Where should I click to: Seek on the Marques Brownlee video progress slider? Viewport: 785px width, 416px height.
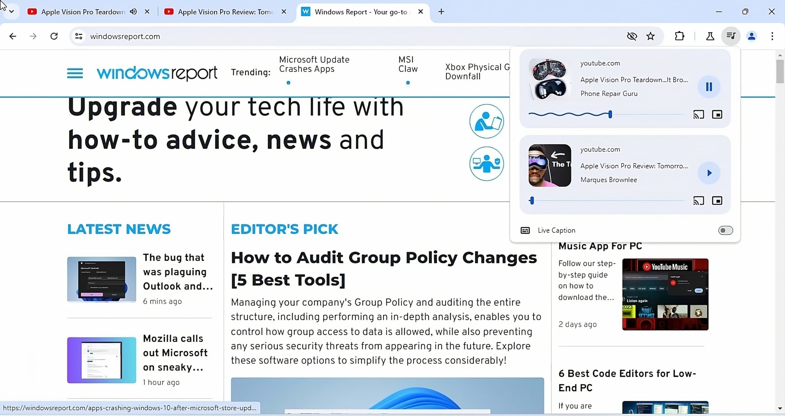[x=607, y=200]
